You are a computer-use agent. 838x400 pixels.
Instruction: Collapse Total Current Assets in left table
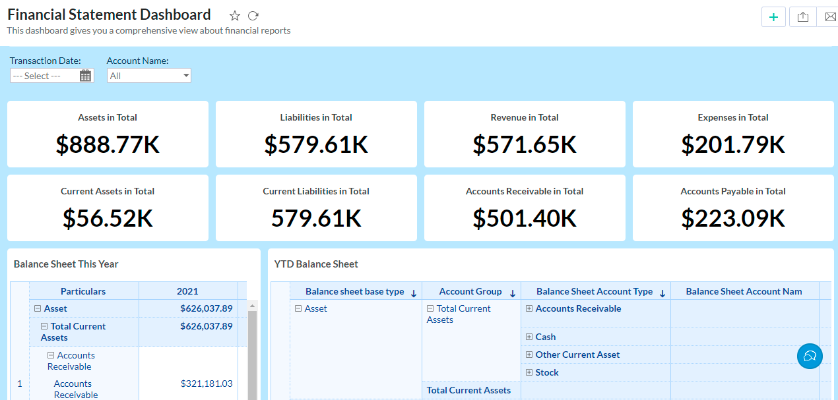coord(44,326)
